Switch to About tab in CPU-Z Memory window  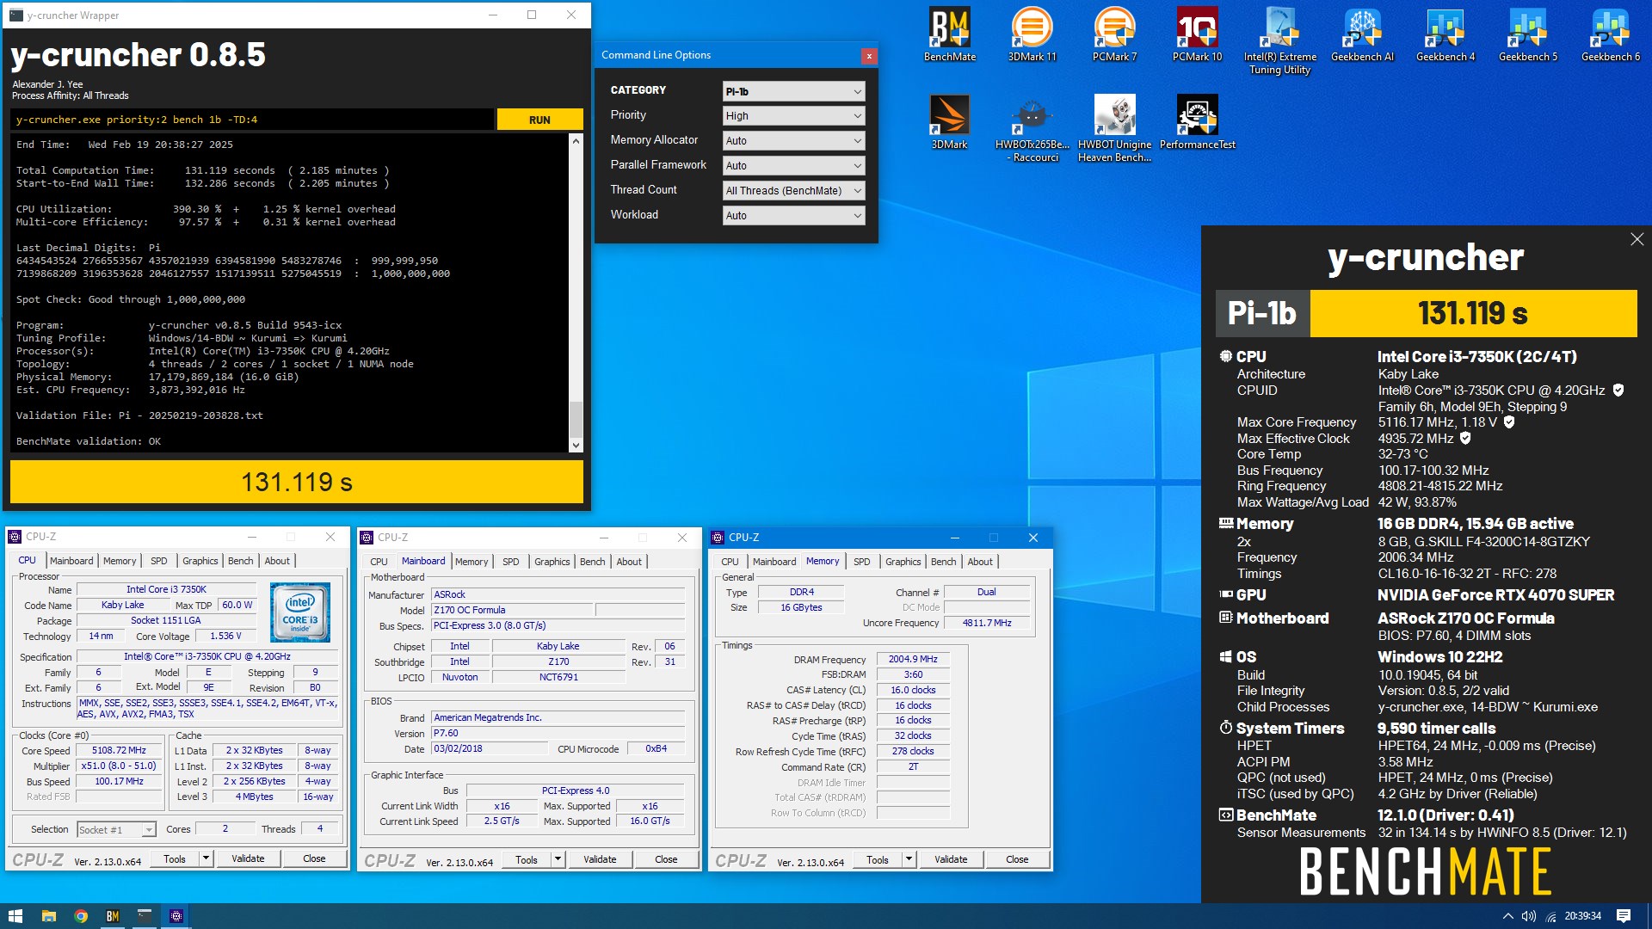(x=980, y=562)
